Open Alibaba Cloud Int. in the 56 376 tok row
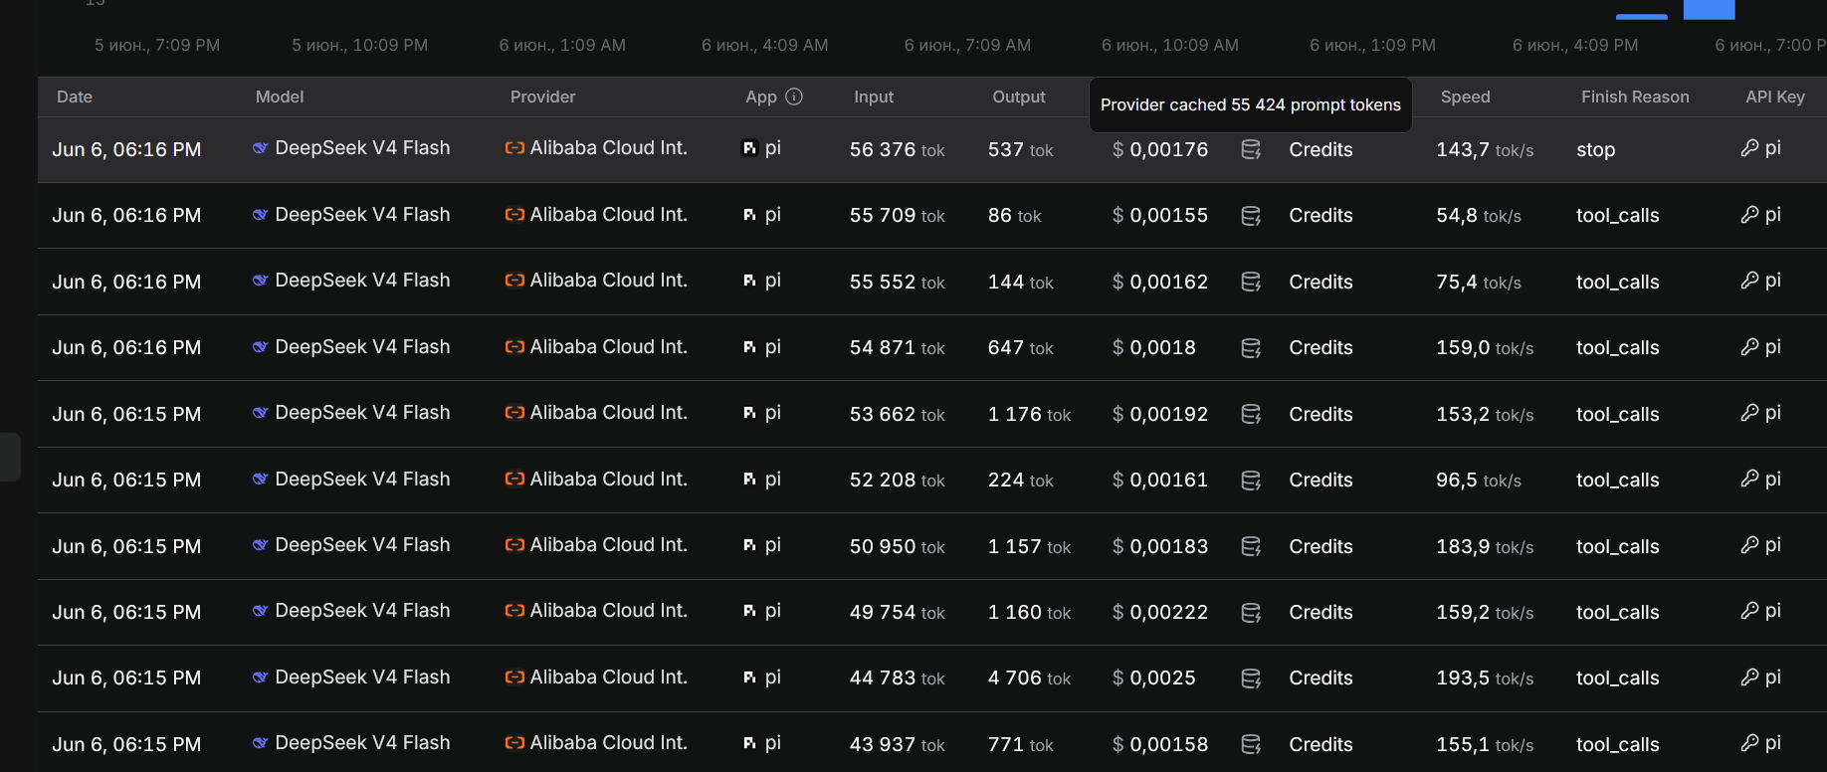Screen dimensions: 1827x772 click(608, 148)
